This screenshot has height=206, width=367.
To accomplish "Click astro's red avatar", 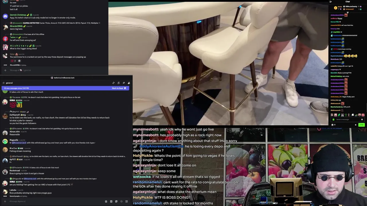I will (x=5, y=39).
